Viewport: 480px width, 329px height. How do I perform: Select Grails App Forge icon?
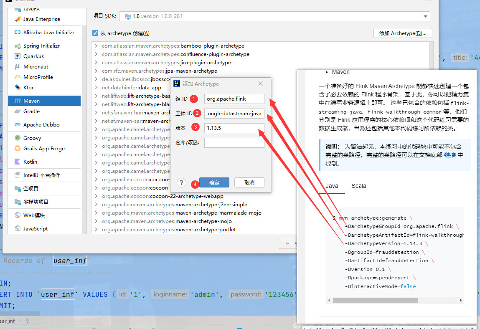tap(18, 149)
